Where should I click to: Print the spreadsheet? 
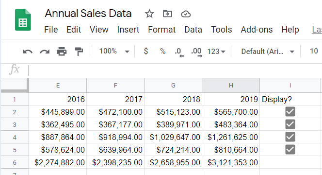coord(62,51)
